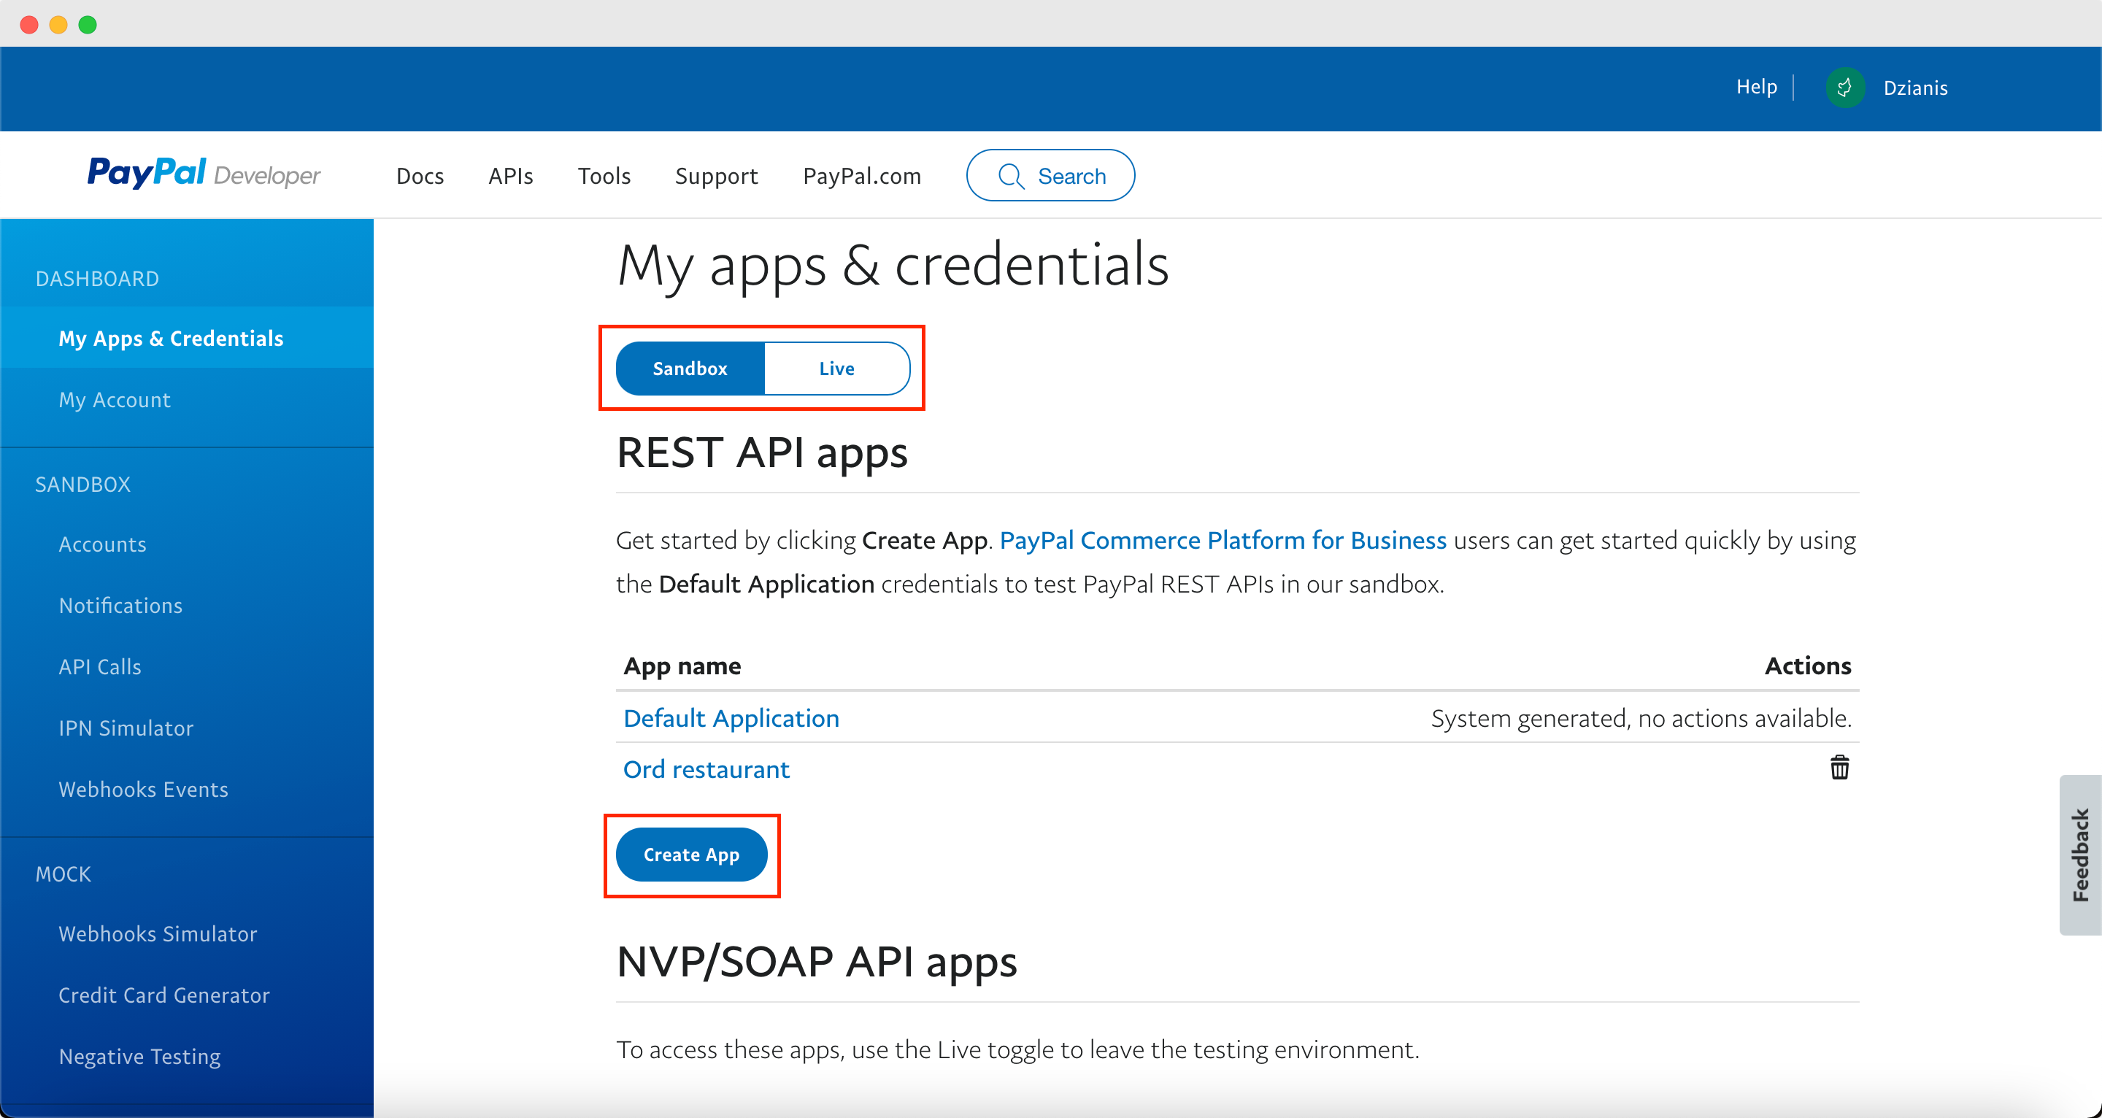Delete the Ord restaurant app via trash icon
2102x1118 pixels.
coord(1839,768)
